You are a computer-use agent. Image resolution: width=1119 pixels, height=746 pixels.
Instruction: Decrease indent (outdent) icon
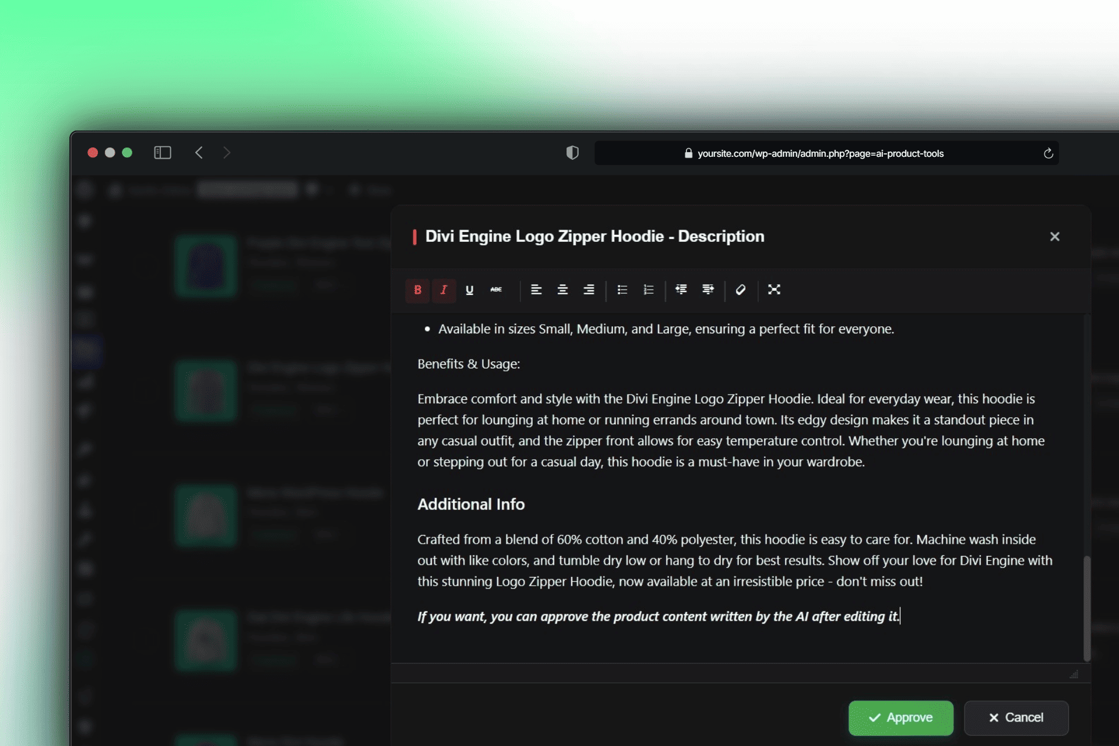681,290
